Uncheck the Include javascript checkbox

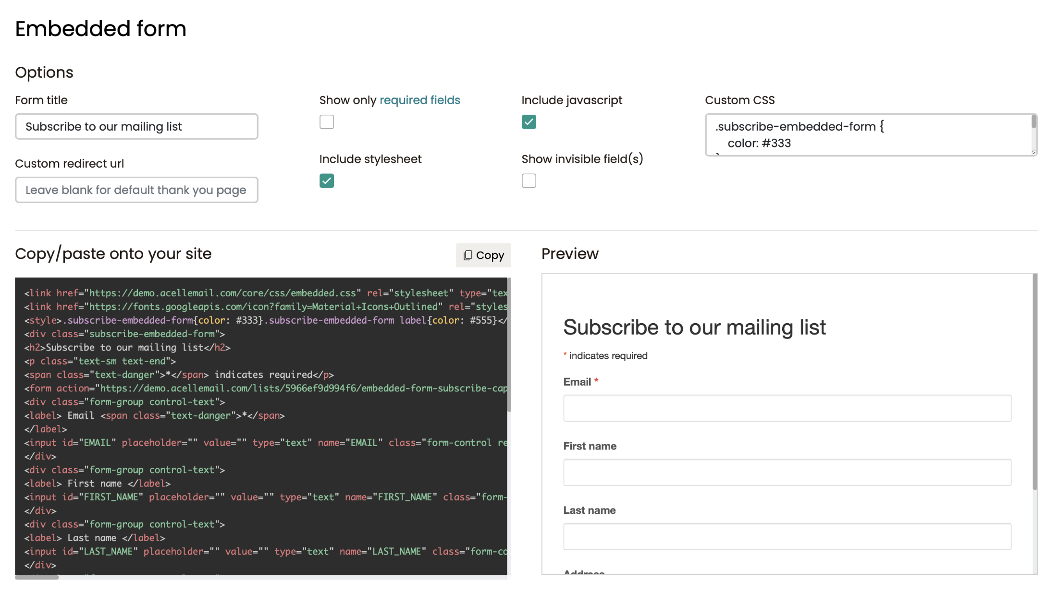click(529, 122)
